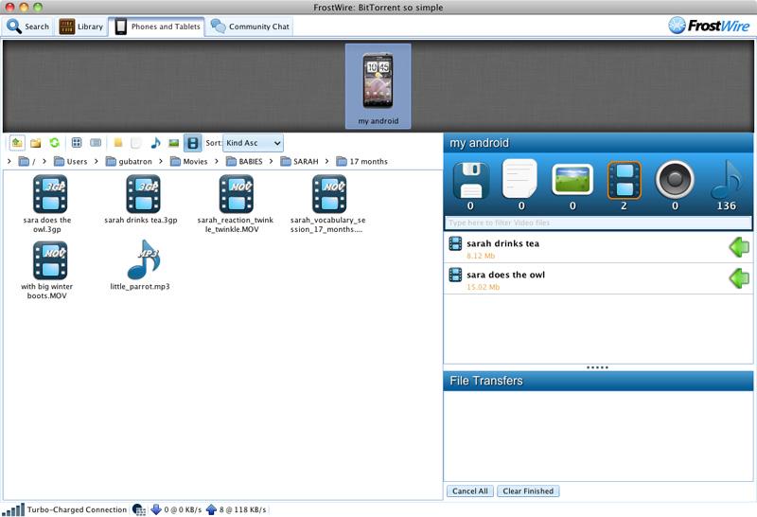Image resolution: width=757 pixels, height=517 pixels.
Task: Filter browser by documents icon
Action: coord(136,143)
